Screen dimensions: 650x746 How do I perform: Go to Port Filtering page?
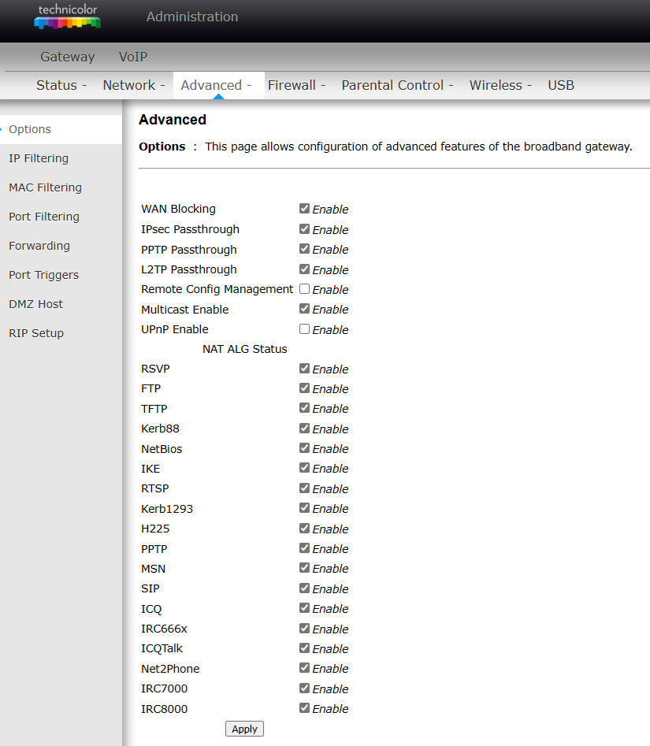tap(44, 217)
